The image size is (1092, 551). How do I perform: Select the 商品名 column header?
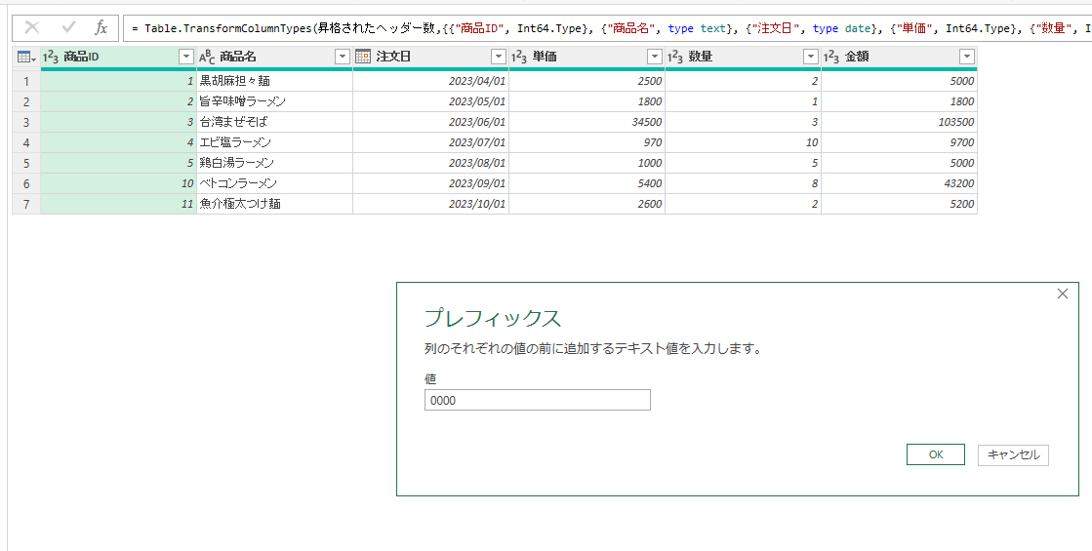(x=274, y=57)
